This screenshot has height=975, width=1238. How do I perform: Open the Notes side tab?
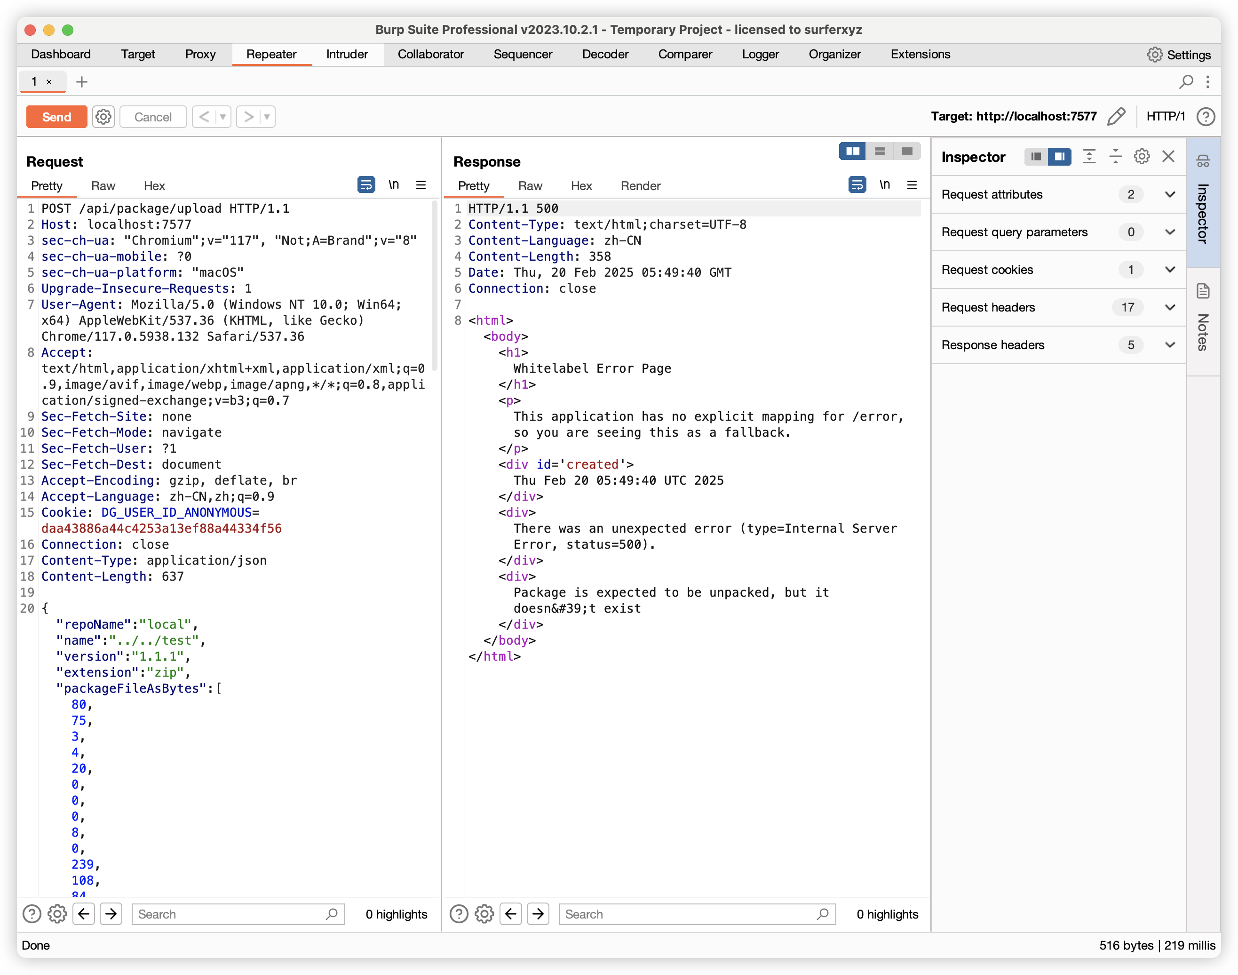tap(1203, 321)
